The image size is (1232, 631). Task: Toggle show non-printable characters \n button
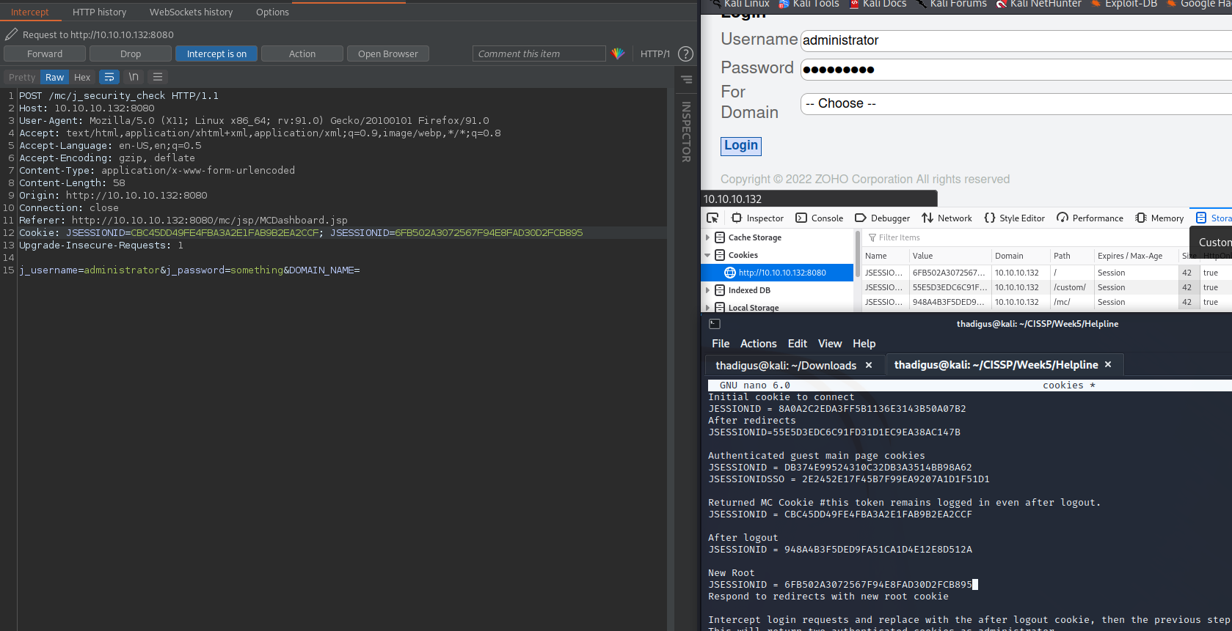(134, 77)
